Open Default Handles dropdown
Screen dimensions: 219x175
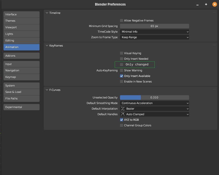point(154,114)
